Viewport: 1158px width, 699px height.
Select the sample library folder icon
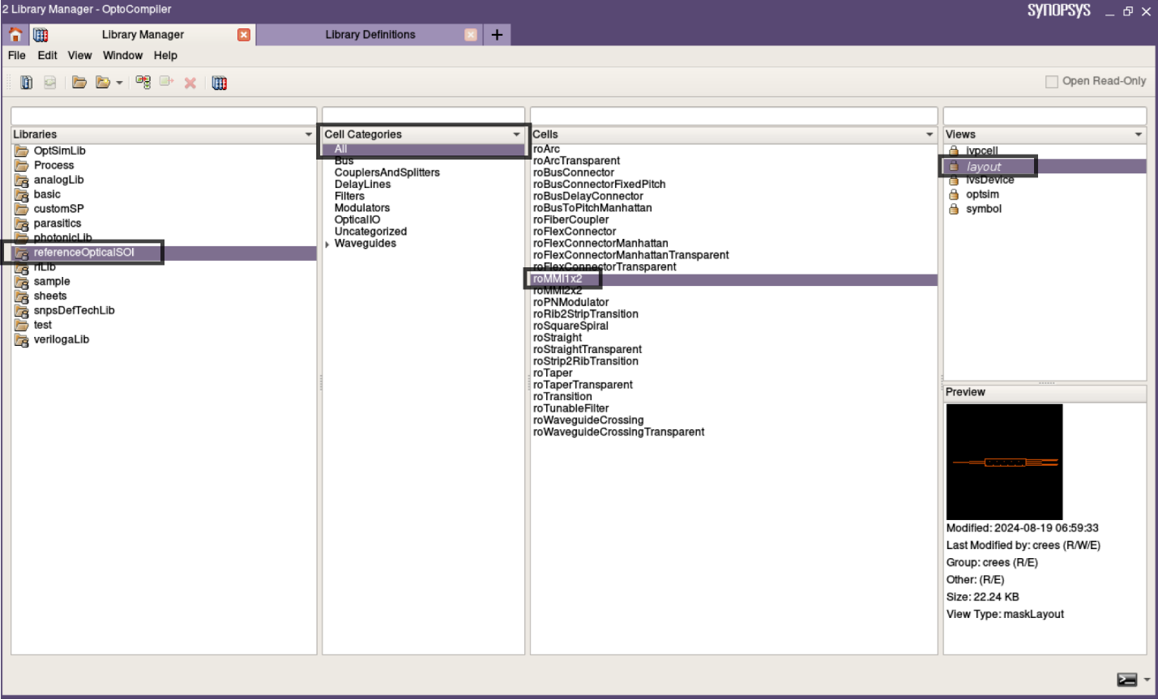(x=22, y=282)
